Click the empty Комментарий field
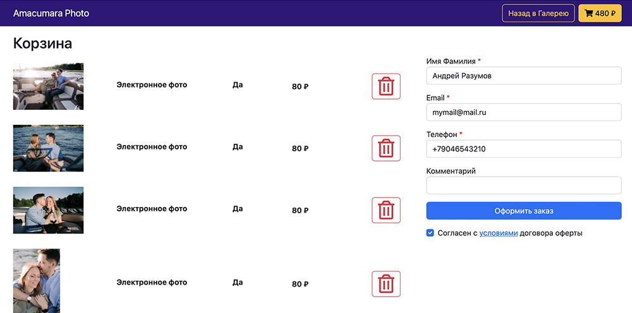This screenshot has width=632, height=313. 523,186
